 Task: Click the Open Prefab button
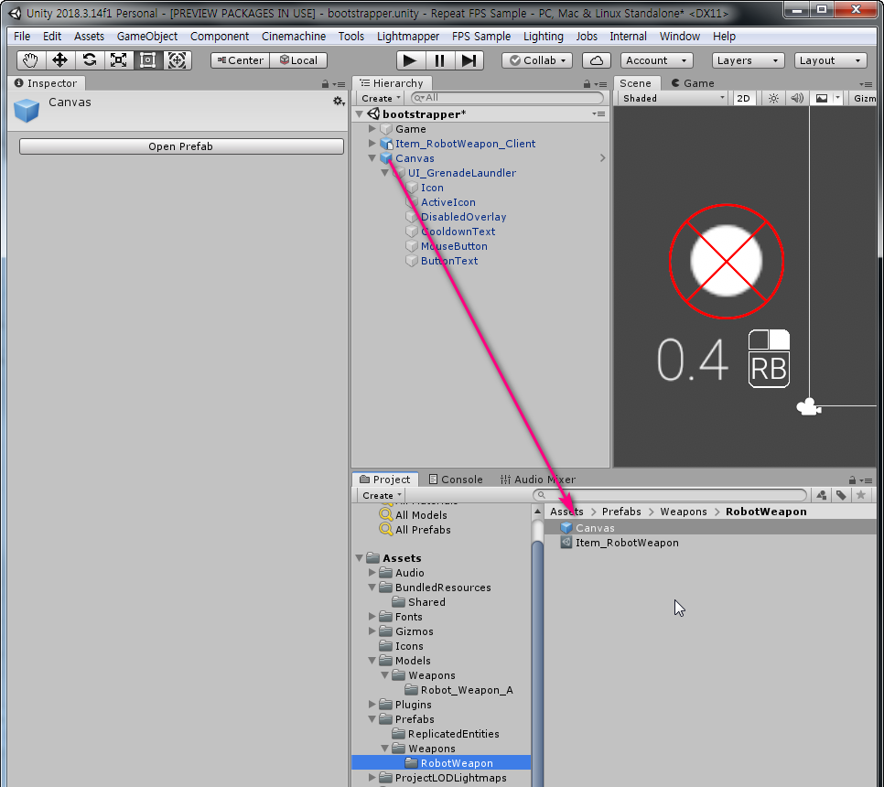pos(181,146)
